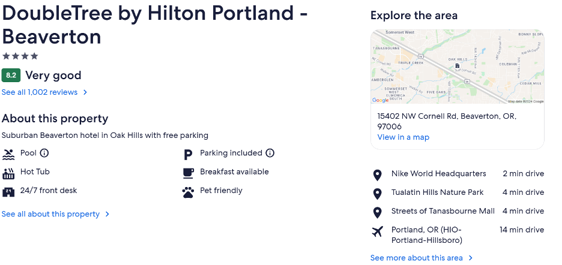
Task: Select Streets of Tanasbourne Mall entry
Action: (458, 211)
